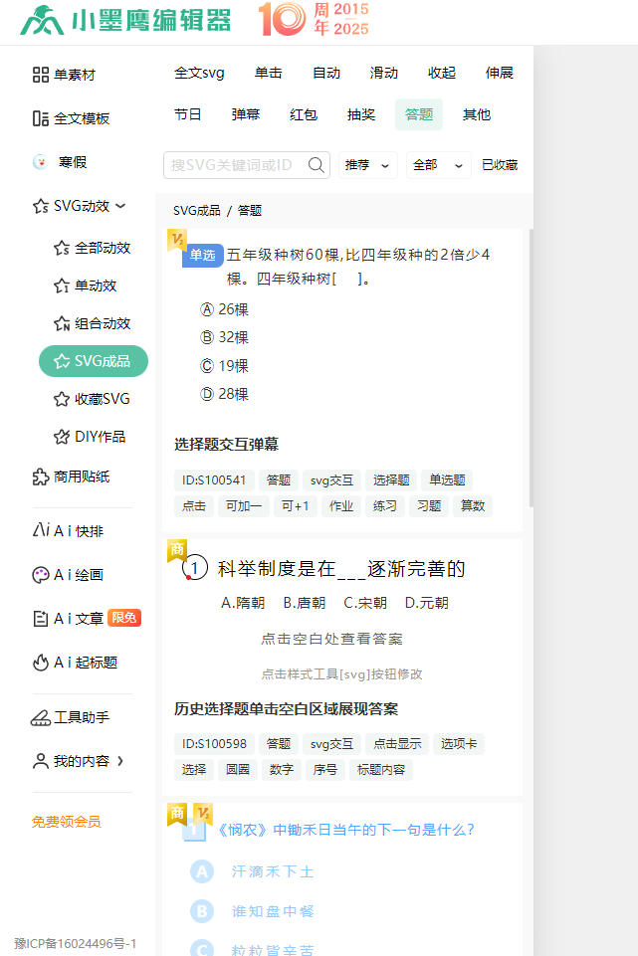Click the 寒假 snowman icon
Screen dimensions: 638x956
40,162
